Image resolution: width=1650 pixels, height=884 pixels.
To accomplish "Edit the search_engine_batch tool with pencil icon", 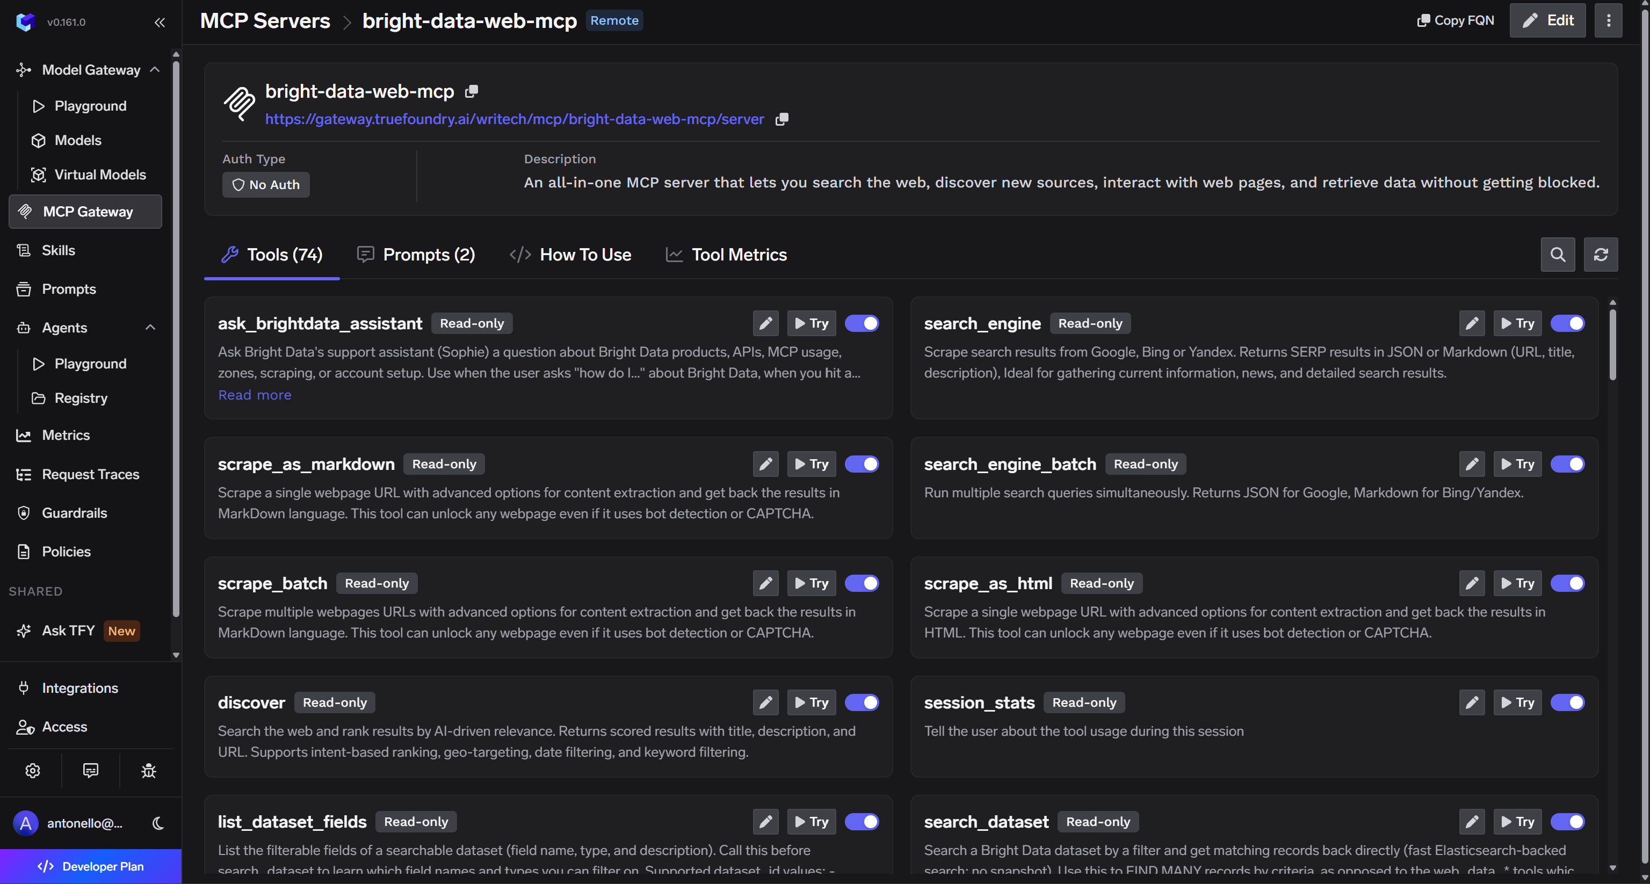I will tap(1472, 465).
